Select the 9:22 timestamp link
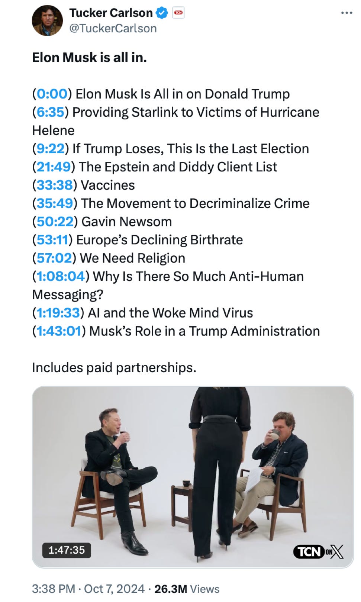The image size is (361, 602). point(51,149)
